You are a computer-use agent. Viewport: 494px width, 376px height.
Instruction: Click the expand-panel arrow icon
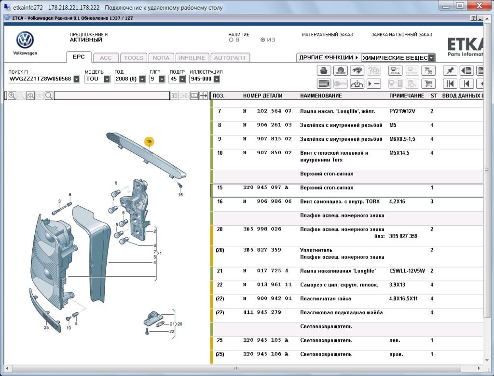click(x=204, y=95)
